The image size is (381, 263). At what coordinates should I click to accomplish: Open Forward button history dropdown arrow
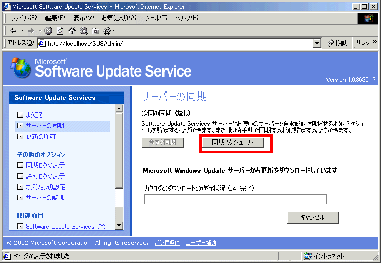coord(40,31)
